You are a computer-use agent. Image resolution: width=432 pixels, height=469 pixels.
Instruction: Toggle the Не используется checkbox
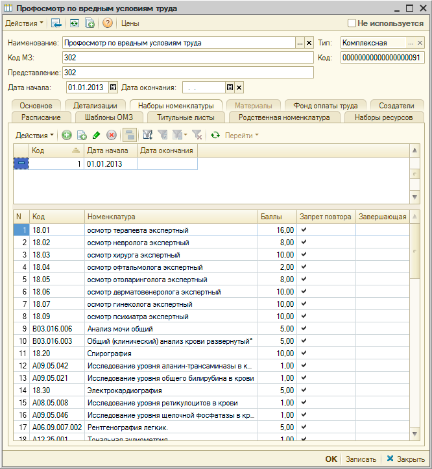point(352,23)
